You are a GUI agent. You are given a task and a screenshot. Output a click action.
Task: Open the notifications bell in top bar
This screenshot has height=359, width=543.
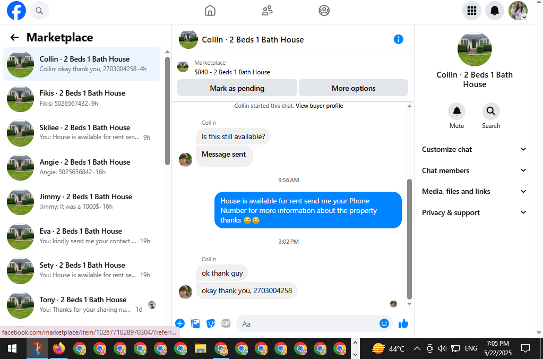pyautogui.click(x=495, y=11)
